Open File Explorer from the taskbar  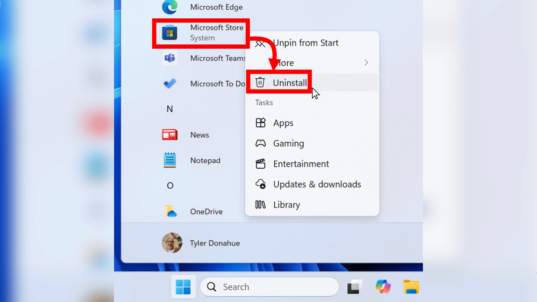pyautogui.click(x=410, y=287)
